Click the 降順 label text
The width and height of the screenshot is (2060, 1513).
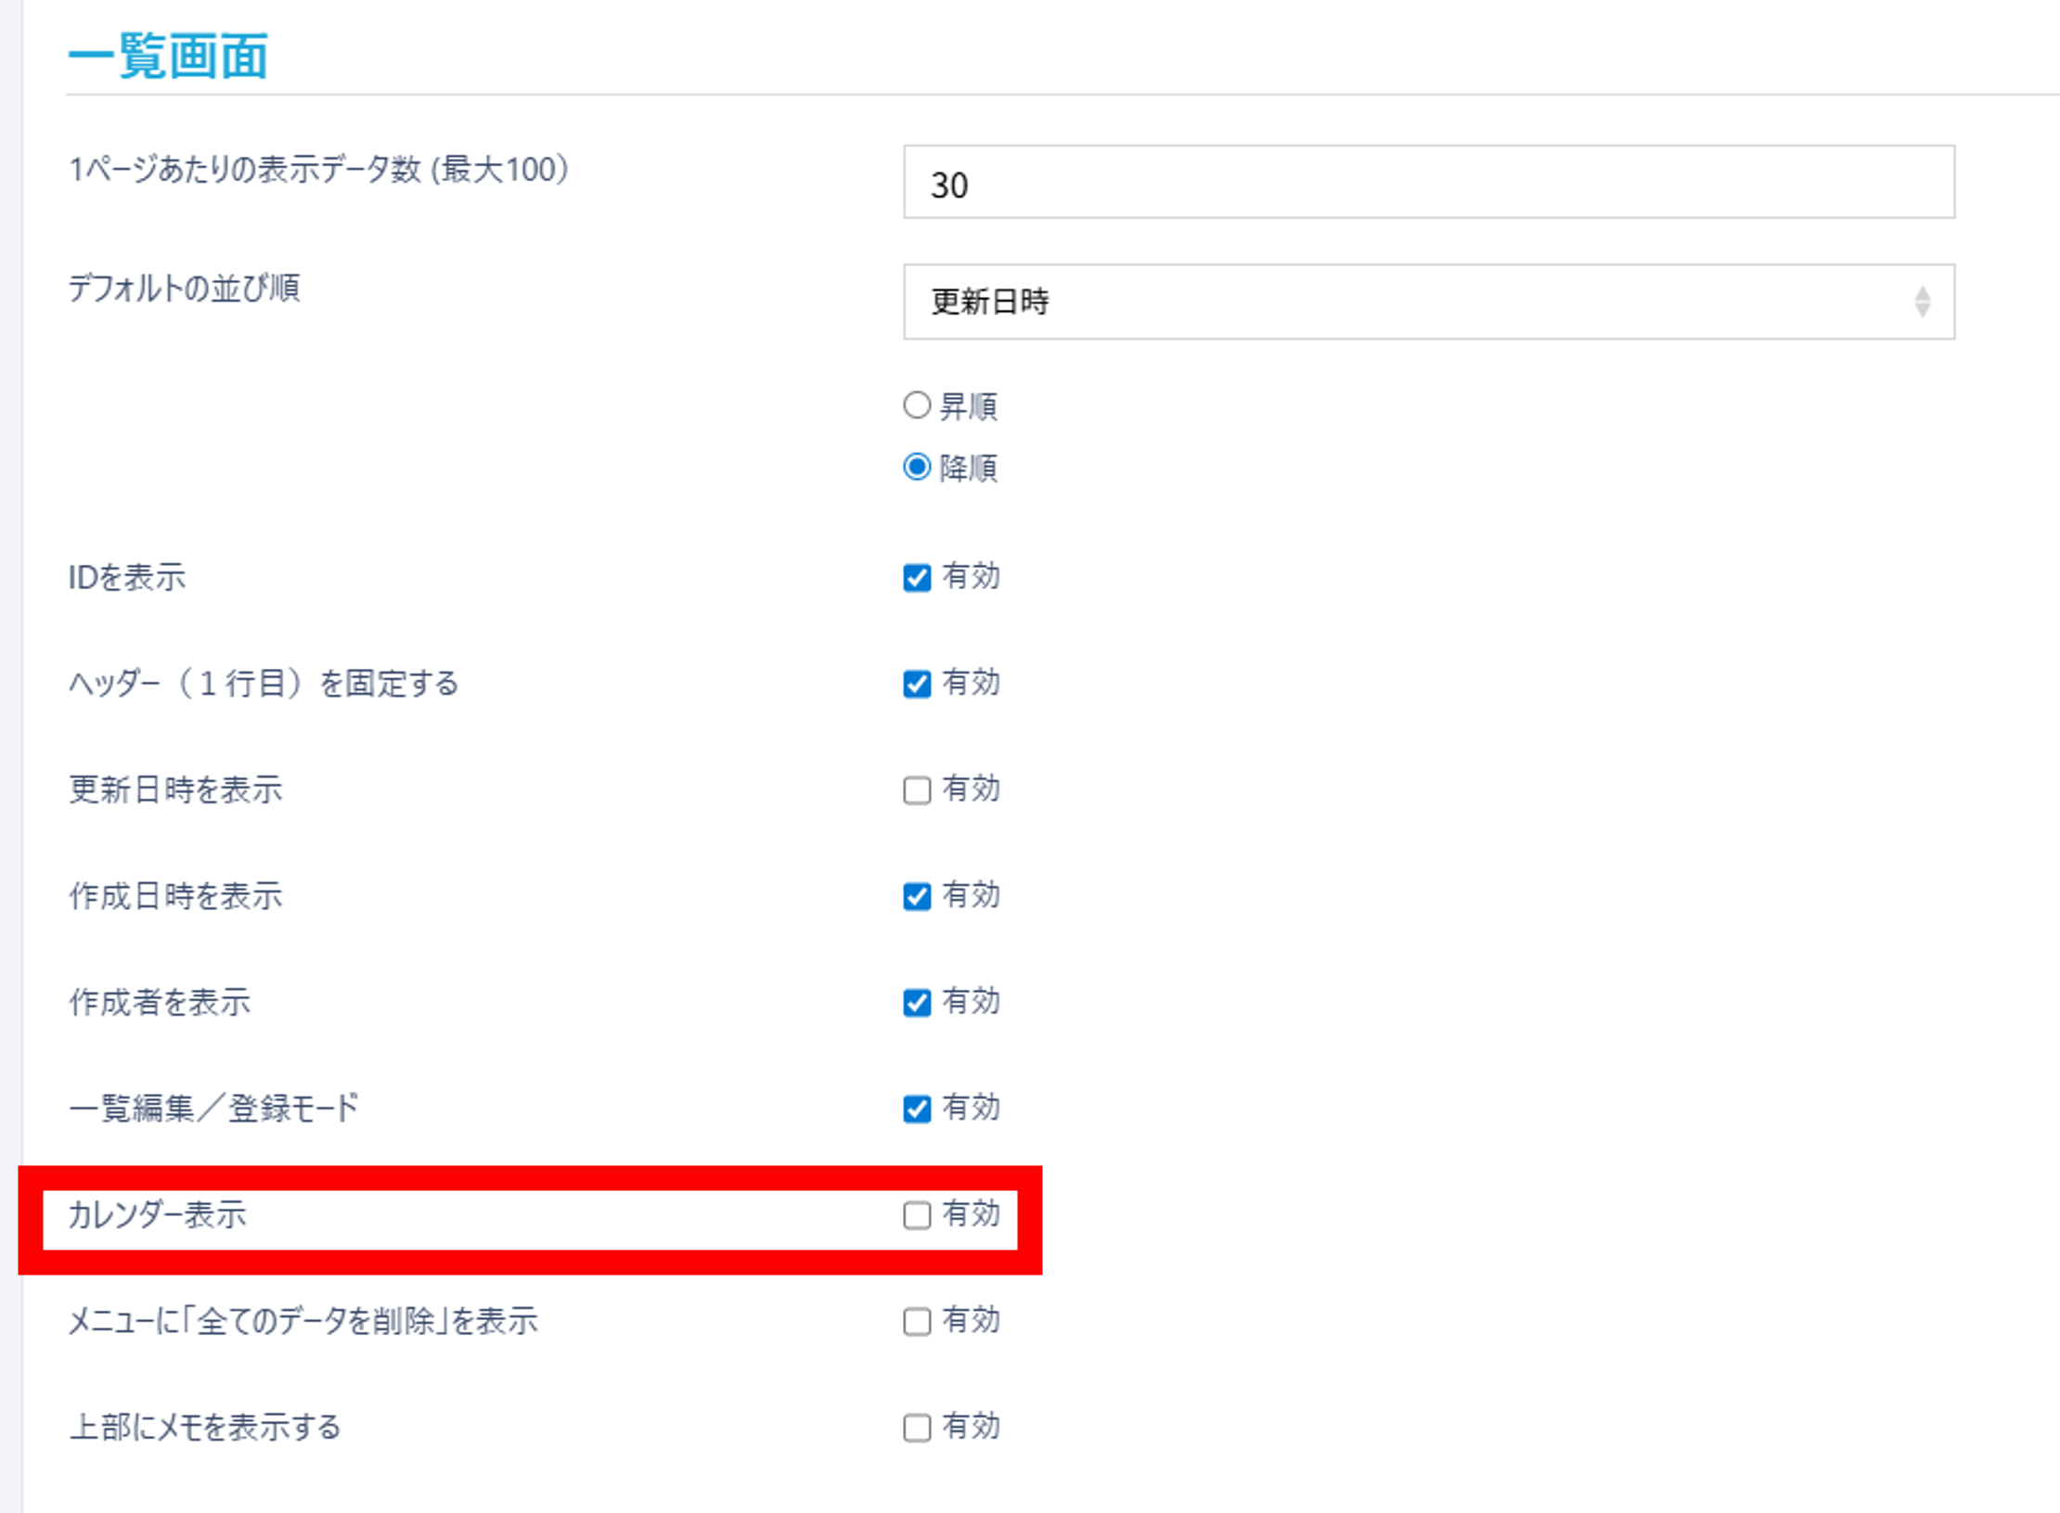click(968, 468)
